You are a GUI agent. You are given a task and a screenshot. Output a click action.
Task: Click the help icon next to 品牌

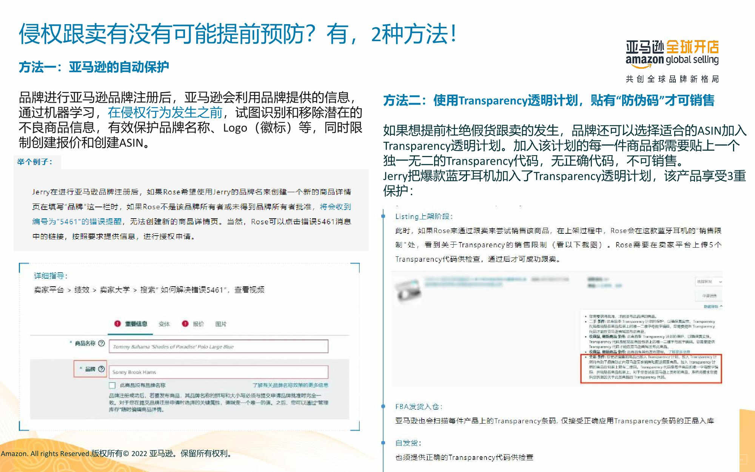pyautogui.click(x=101, y=369)
